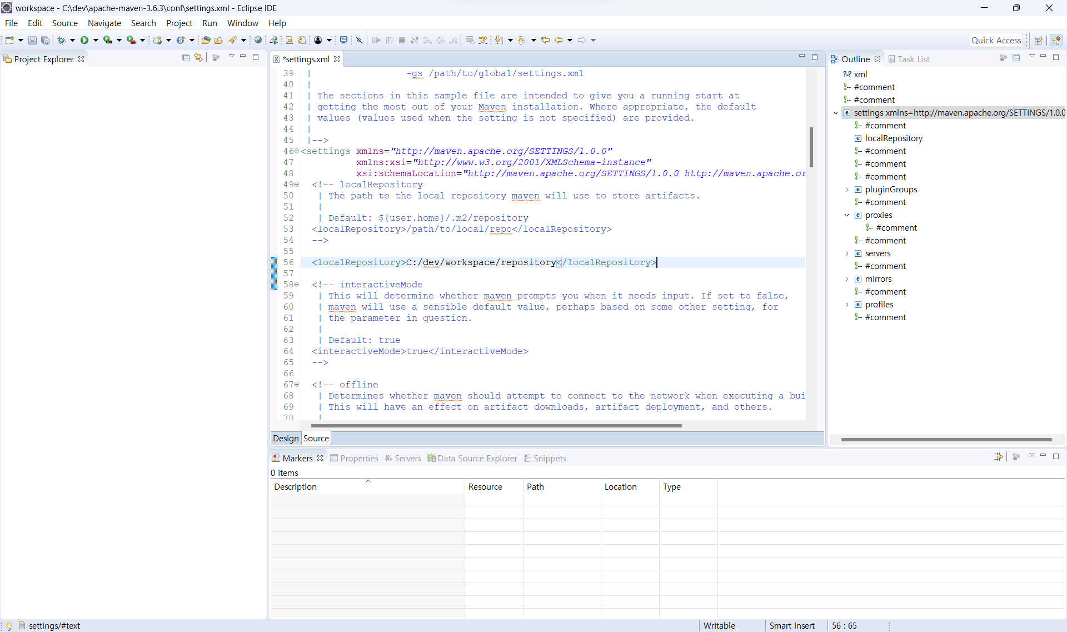This screenshot has height=632, width=1067.
Task: Click the New file toolbar icon
Action: point(9,40)
